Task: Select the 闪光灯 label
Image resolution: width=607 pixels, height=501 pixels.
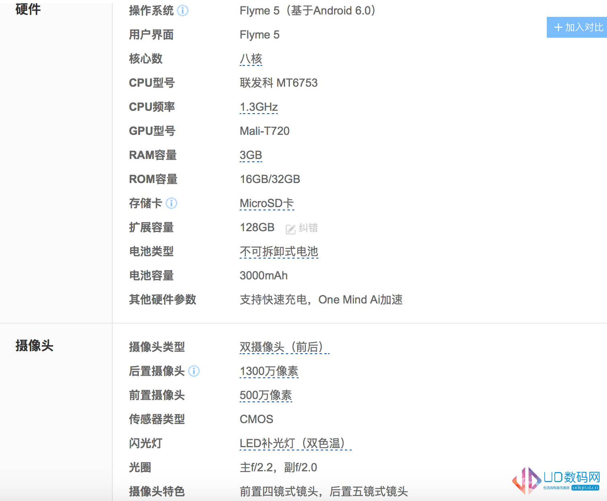Action: point(146,443)
